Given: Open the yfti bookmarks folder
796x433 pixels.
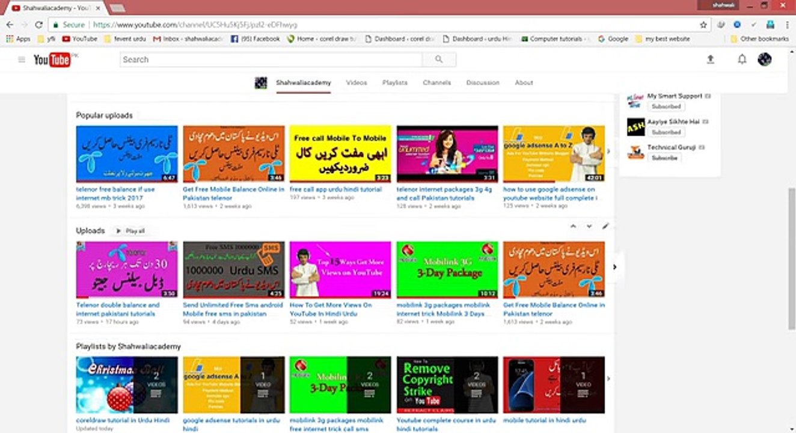Looking at the screenshot, I should coord(46,38).
